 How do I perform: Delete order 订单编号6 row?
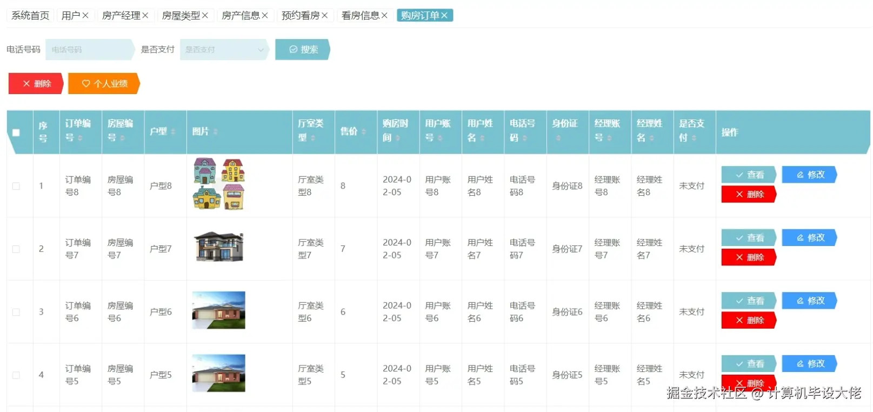pos(749,320)
